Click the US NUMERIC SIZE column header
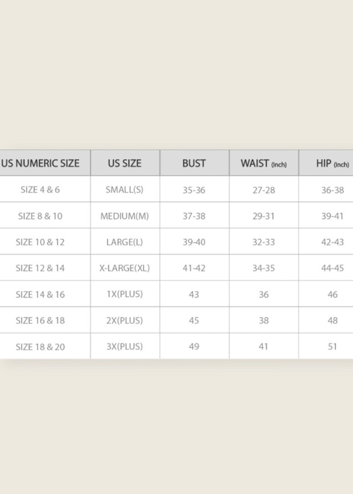Viewport: 353px width, 494px height. (x=41, y=163)
